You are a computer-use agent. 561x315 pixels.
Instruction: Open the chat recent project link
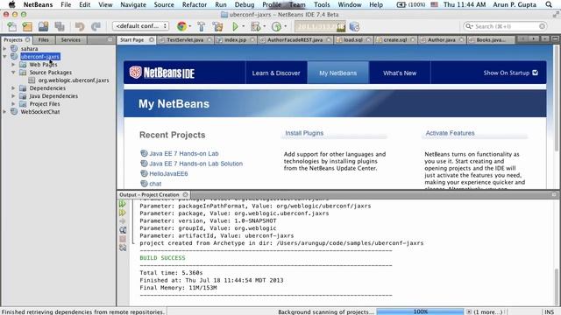(155, 183)
